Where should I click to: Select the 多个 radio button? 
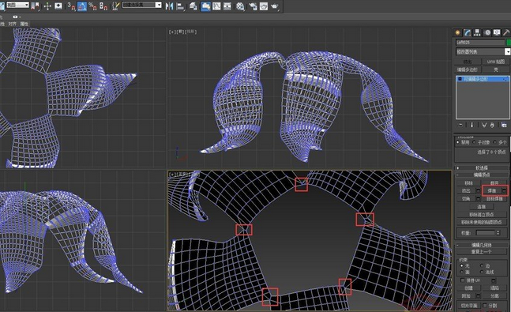pos(494,142)
